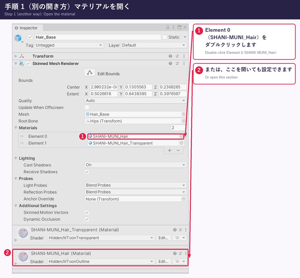Open the Static flags dropdown arrow
The image size is (300, 278).
185,37
